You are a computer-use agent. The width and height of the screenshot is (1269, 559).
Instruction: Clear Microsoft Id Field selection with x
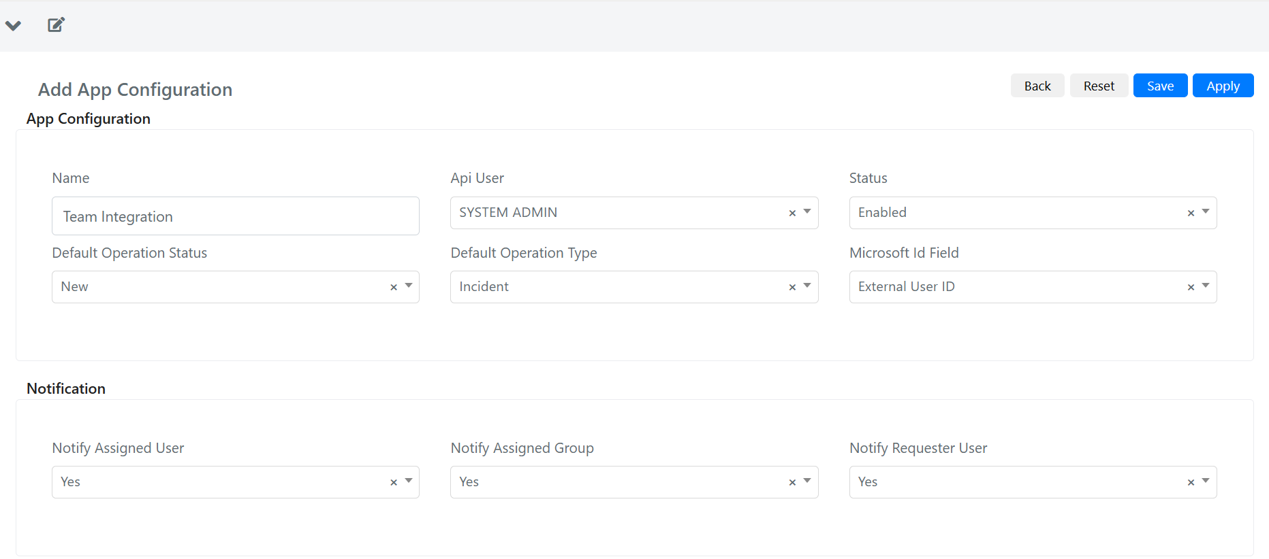click(1191, 287)
